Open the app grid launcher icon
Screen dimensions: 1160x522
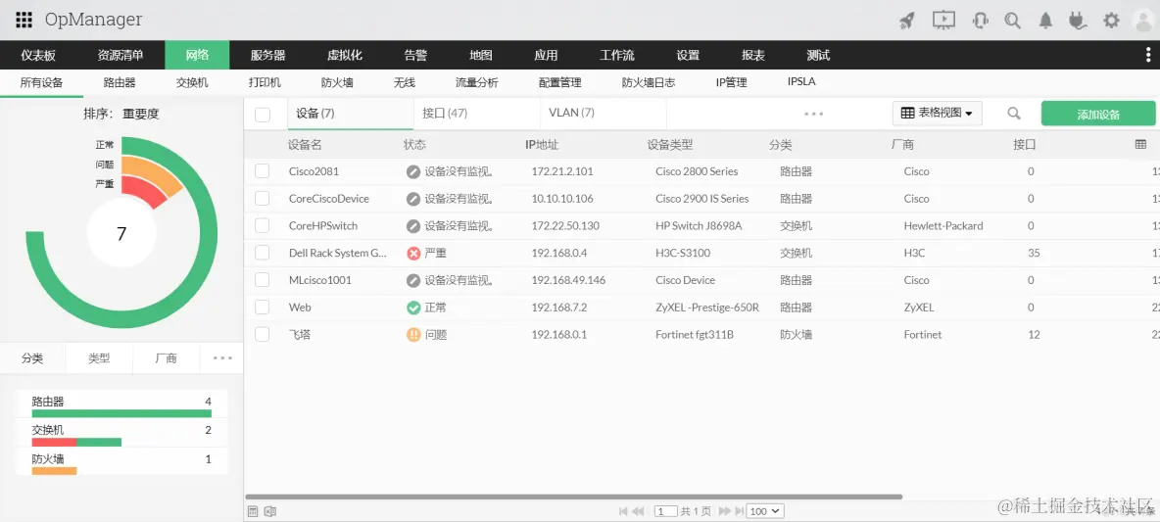[24, 20]
